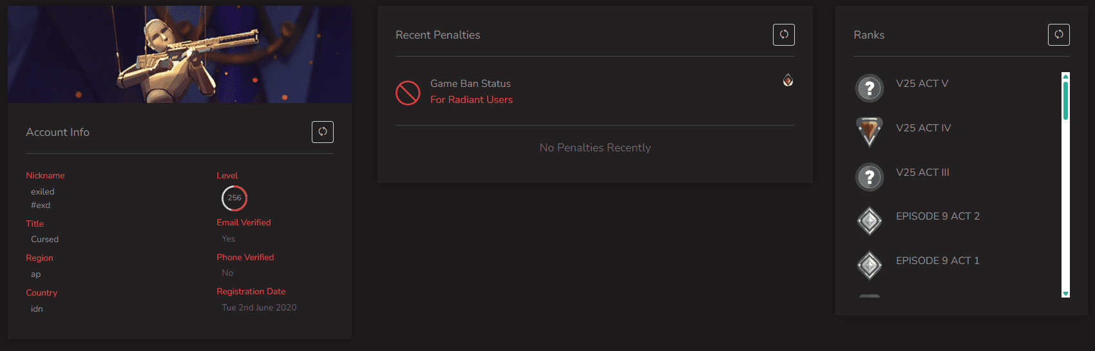Click the small Radiant badge icon
The height and width of the screenshot is (351, 1095).
(x=788, y=81)
